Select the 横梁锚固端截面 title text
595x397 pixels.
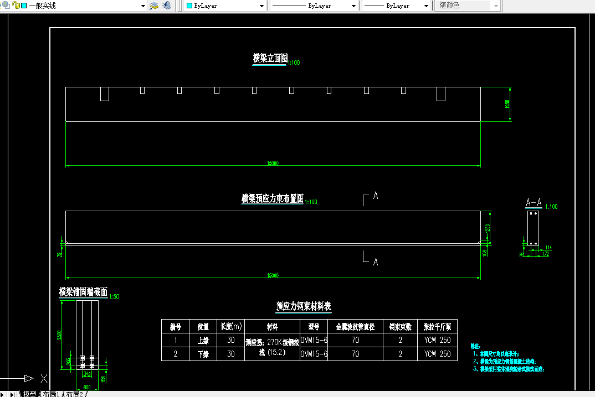(x=83, y=292)
